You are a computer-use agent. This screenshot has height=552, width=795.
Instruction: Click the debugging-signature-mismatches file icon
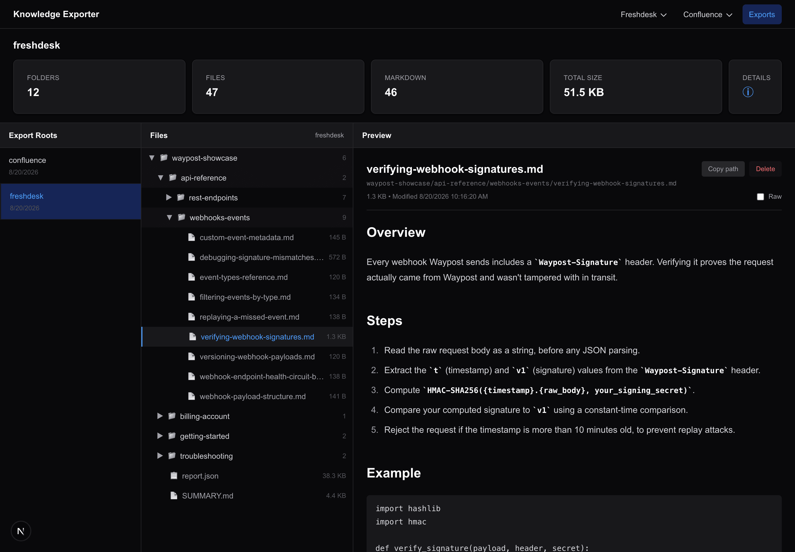pos(191,257)
